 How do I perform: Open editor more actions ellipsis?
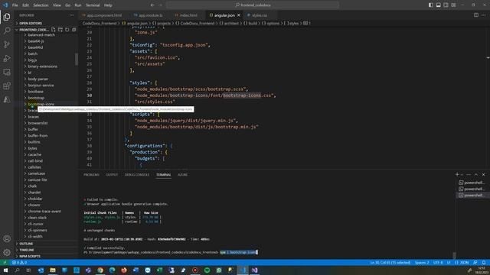483,15
